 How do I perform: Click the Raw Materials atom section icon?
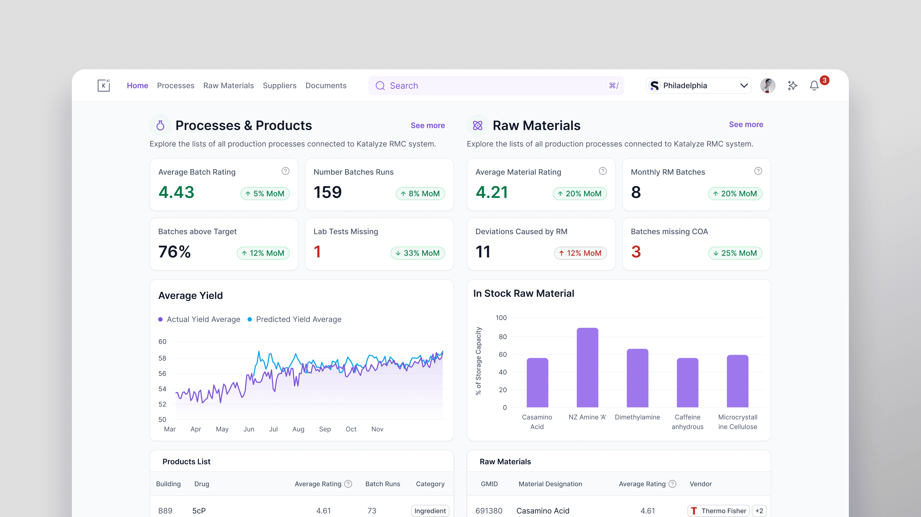[x=478, y=125]
